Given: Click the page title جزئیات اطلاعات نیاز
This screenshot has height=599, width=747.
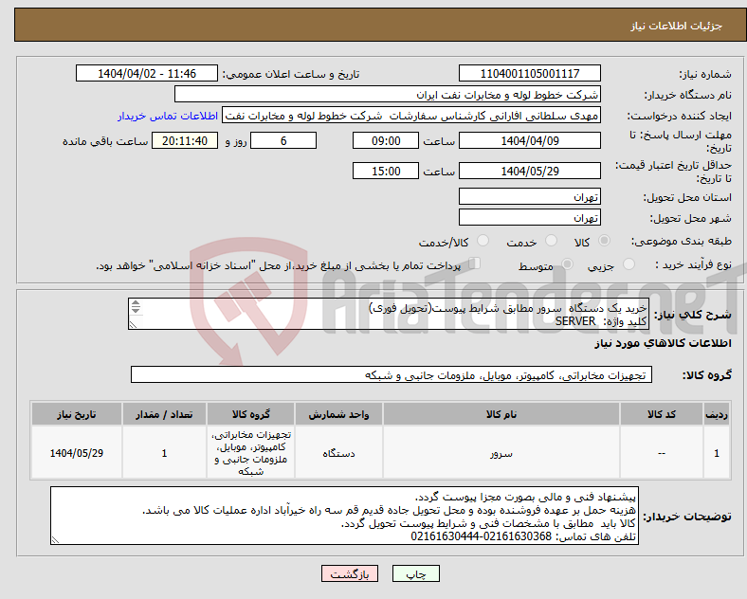Looking at the screenshot, I should click(676, 26).
